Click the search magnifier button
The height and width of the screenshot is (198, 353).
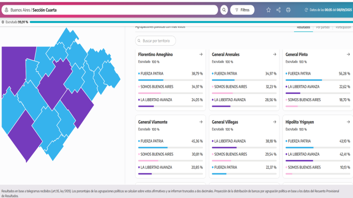click(x=224, y=10)
